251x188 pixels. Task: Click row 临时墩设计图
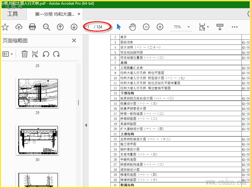(180, 149)
